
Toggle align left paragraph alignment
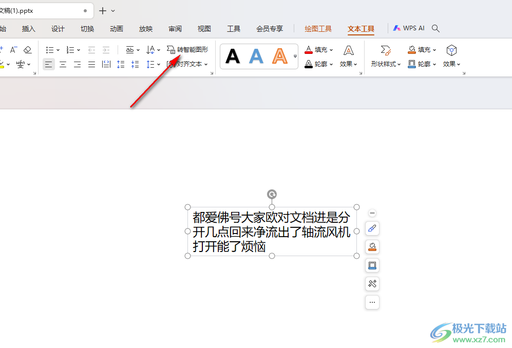[49, 64]
